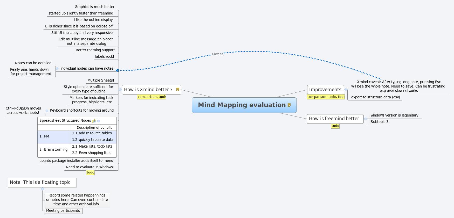Select the labels rock! topic

[105, 56]
